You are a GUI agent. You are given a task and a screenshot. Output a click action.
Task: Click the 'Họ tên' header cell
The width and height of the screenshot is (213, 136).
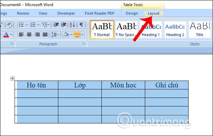pos(36,85)
